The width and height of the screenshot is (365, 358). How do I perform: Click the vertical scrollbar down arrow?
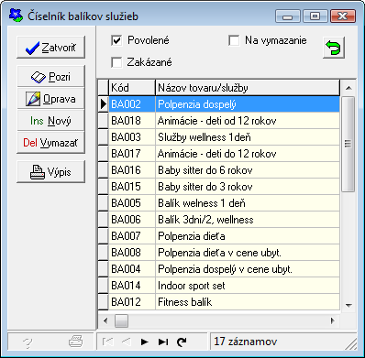(348, 305)
